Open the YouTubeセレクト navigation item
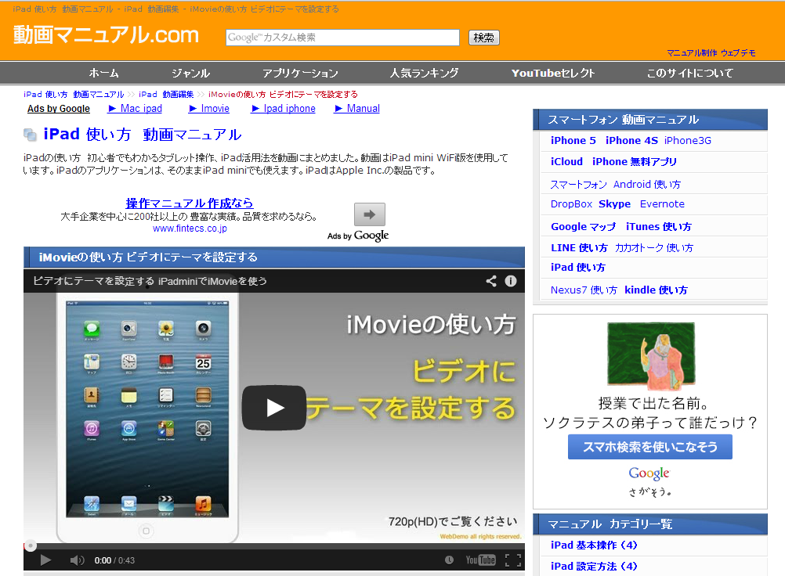The width and height of the screenshot is (785, 576). point(553,73)
